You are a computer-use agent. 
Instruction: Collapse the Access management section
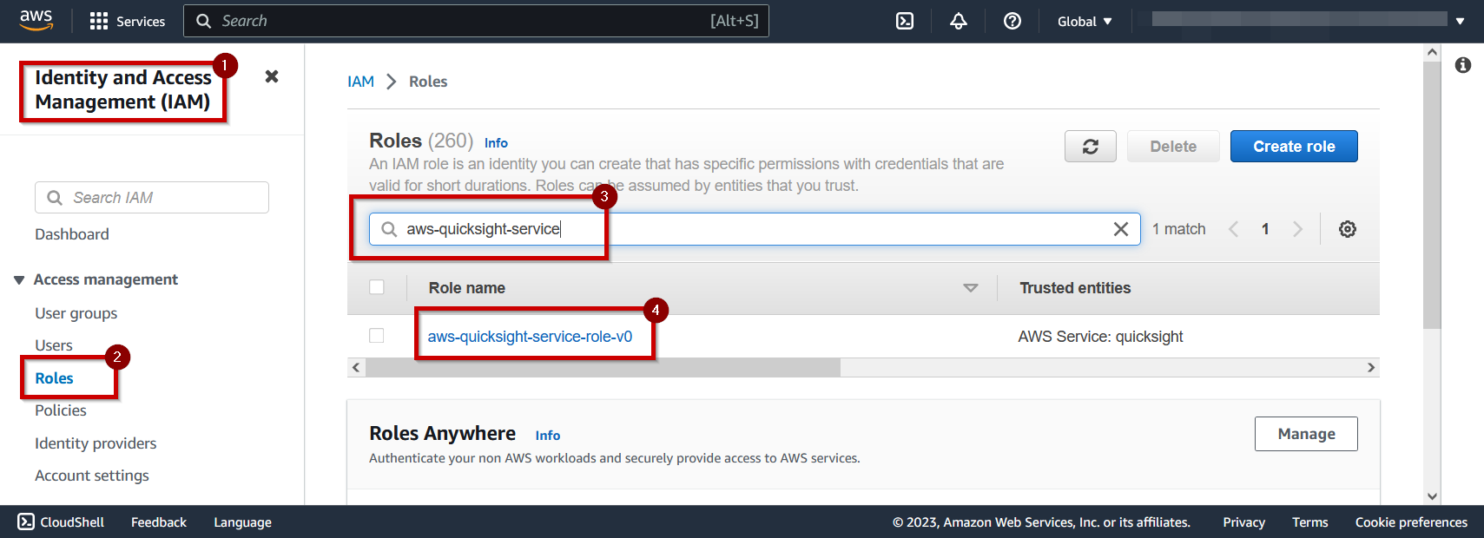[19, 279]
